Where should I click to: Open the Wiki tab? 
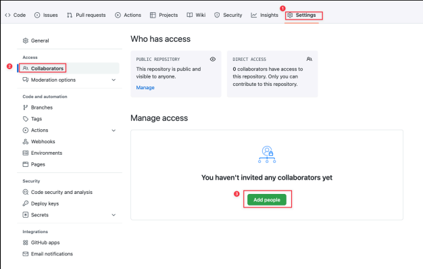click(x=196, y=15)
